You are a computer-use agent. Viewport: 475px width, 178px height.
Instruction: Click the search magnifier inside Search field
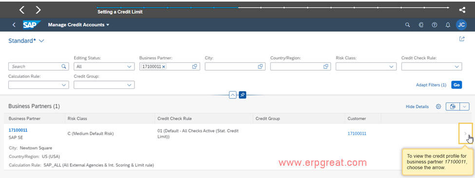(64, 66)
